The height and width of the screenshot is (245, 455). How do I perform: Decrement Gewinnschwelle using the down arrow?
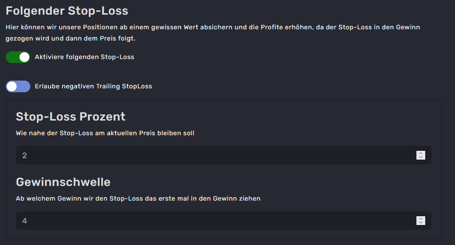(421, 223)
